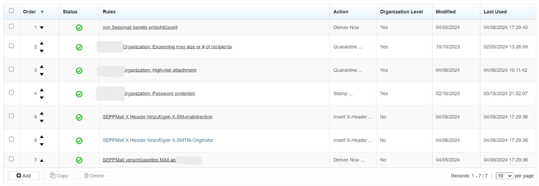Toggle status icon of rule 1
Viewport: 539px width, 186px height.
tap(79, 28)
